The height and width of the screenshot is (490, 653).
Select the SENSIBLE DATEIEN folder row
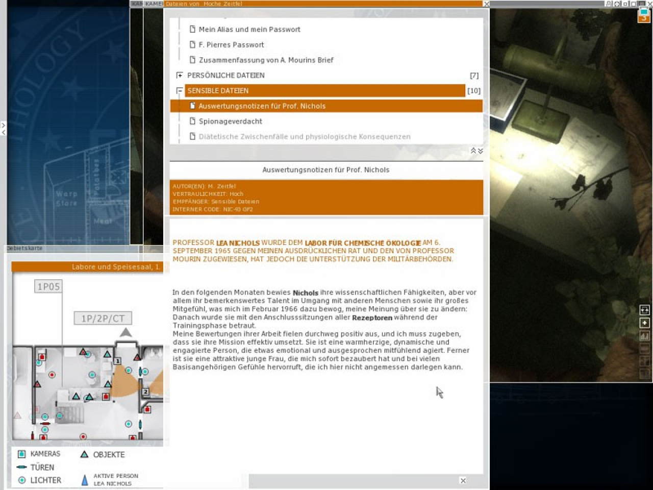coord(325,91)
